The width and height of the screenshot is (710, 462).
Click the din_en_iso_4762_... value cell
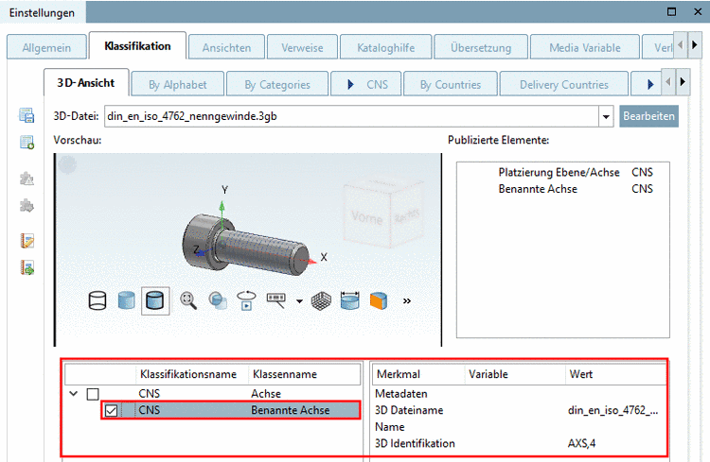pyautogui.click(x=612, y=410)
